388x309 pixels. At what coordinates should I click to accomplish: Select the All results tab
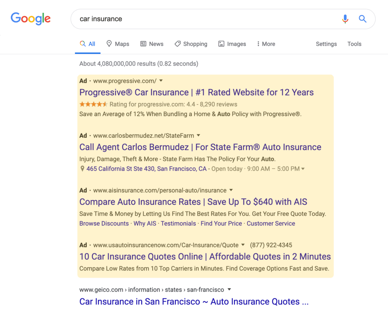tap(88, 44)
